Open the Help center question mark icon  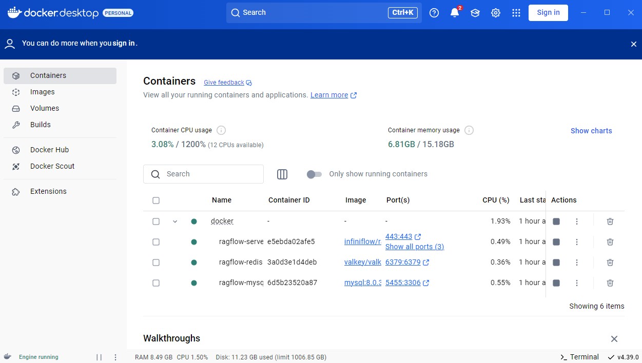[434, 13]
